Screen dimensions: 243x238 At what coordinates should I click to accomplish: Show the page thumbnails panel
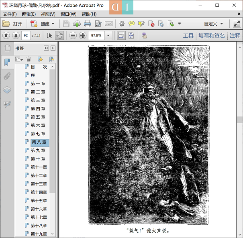(x=7, y=48)
